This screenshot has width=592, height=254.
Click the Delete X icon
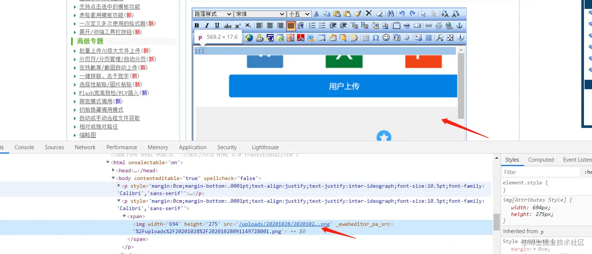[368, 14]
